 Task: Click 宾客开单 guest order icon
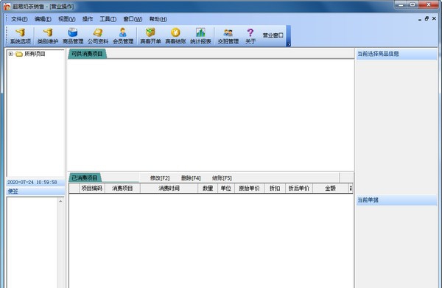click(x=150, y=36)
